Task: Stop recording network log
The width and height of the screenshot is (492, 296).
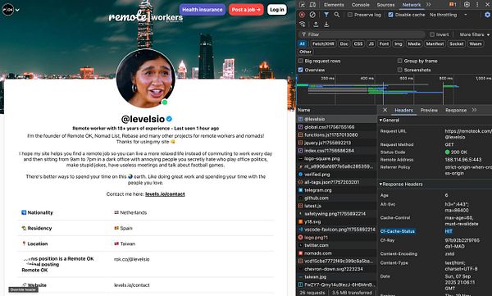Action: pyautogui.click(x=302, y=15)
